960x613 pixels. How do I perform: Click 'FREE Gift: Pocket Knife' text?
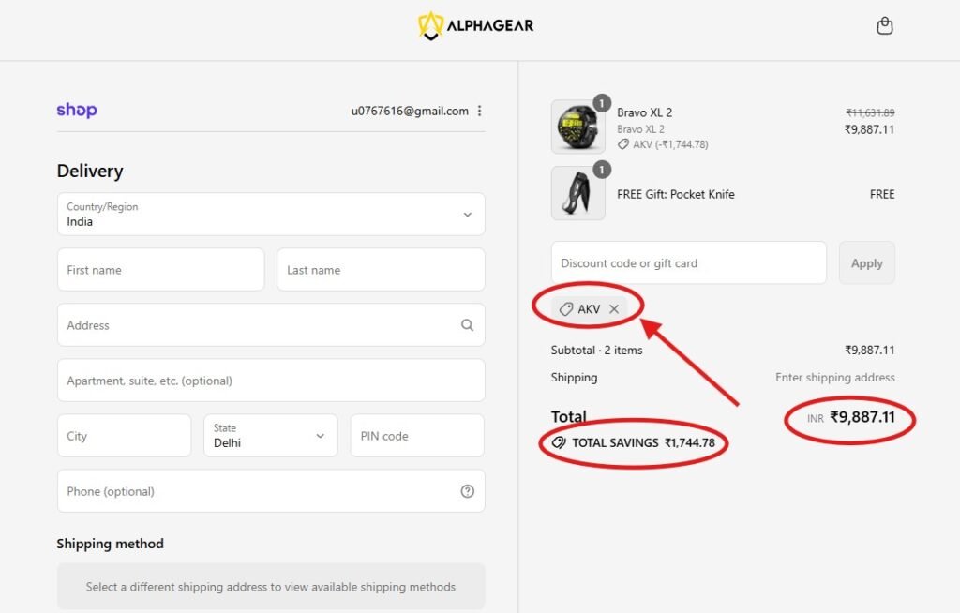click(x=676, y=194)
